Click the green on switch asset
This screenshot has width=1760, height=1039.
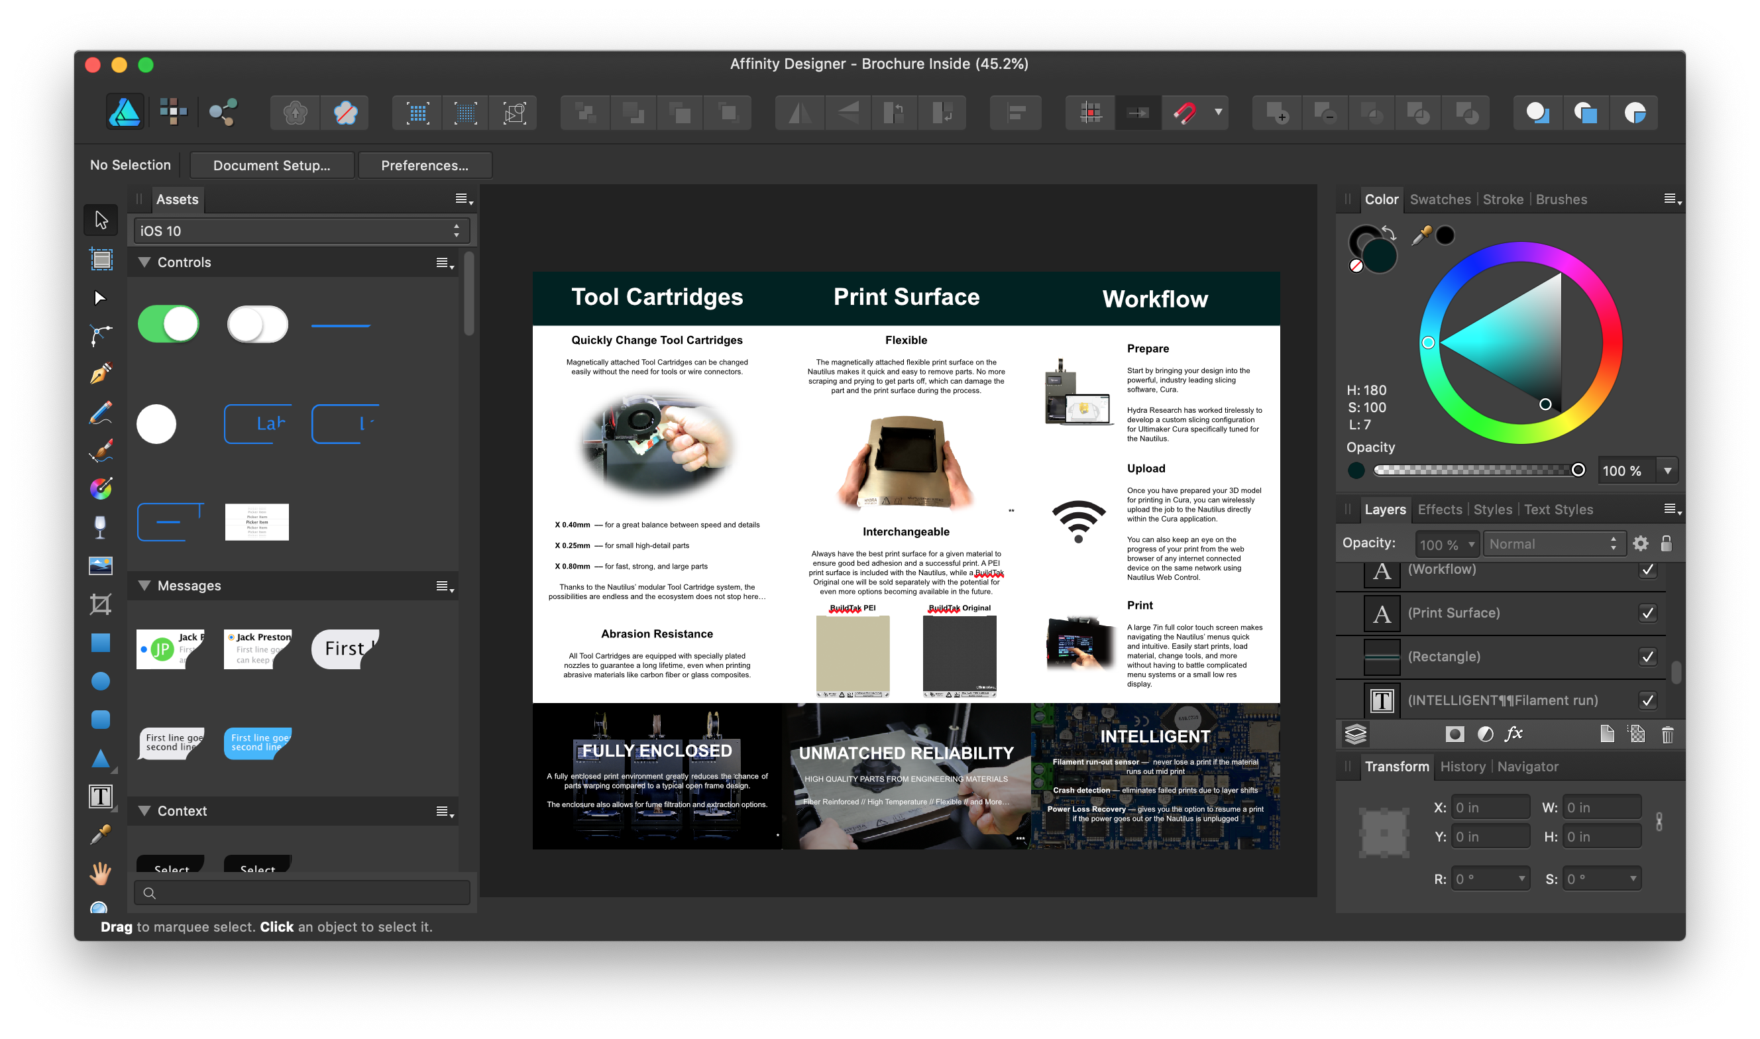tap(168, 323)
